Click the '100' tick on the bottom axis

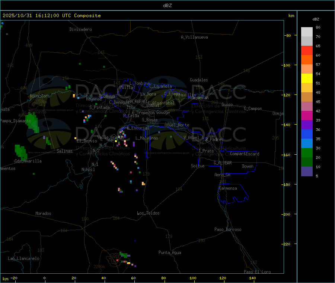pyautogui.click(x=193, y=278)
